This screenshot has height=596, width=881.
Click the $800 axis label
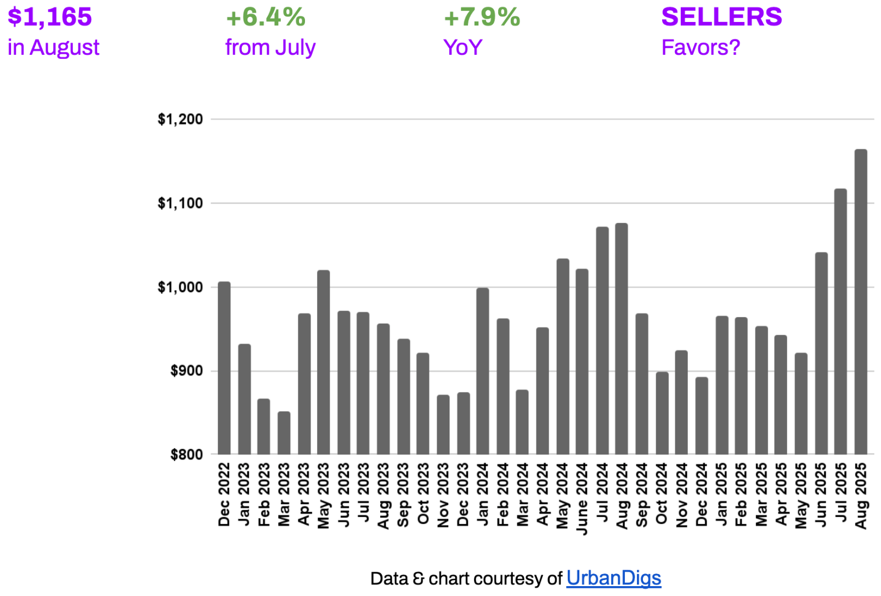pos(187,454)
